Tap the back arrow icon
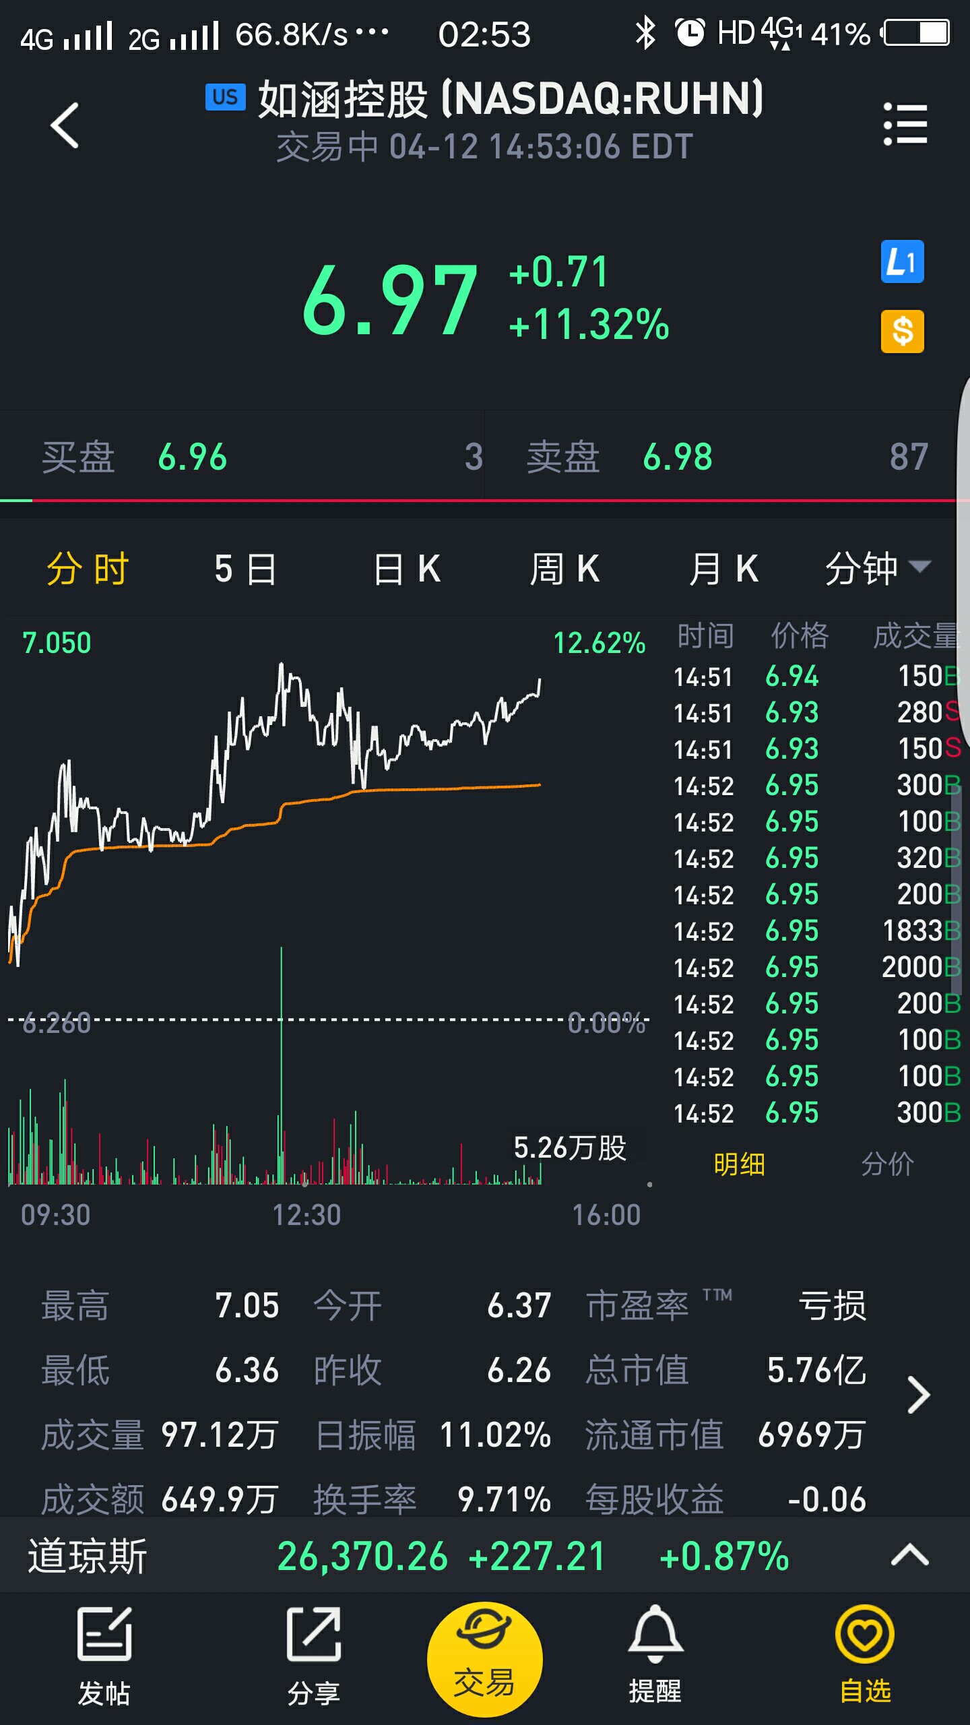Image resolution: width=970 pixels, height=1725 pixels. (65, 125)
